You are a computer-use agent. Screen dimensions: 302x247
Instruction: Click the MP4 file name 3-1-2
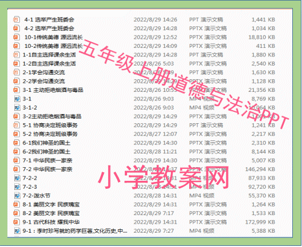(x=30, y=108)
